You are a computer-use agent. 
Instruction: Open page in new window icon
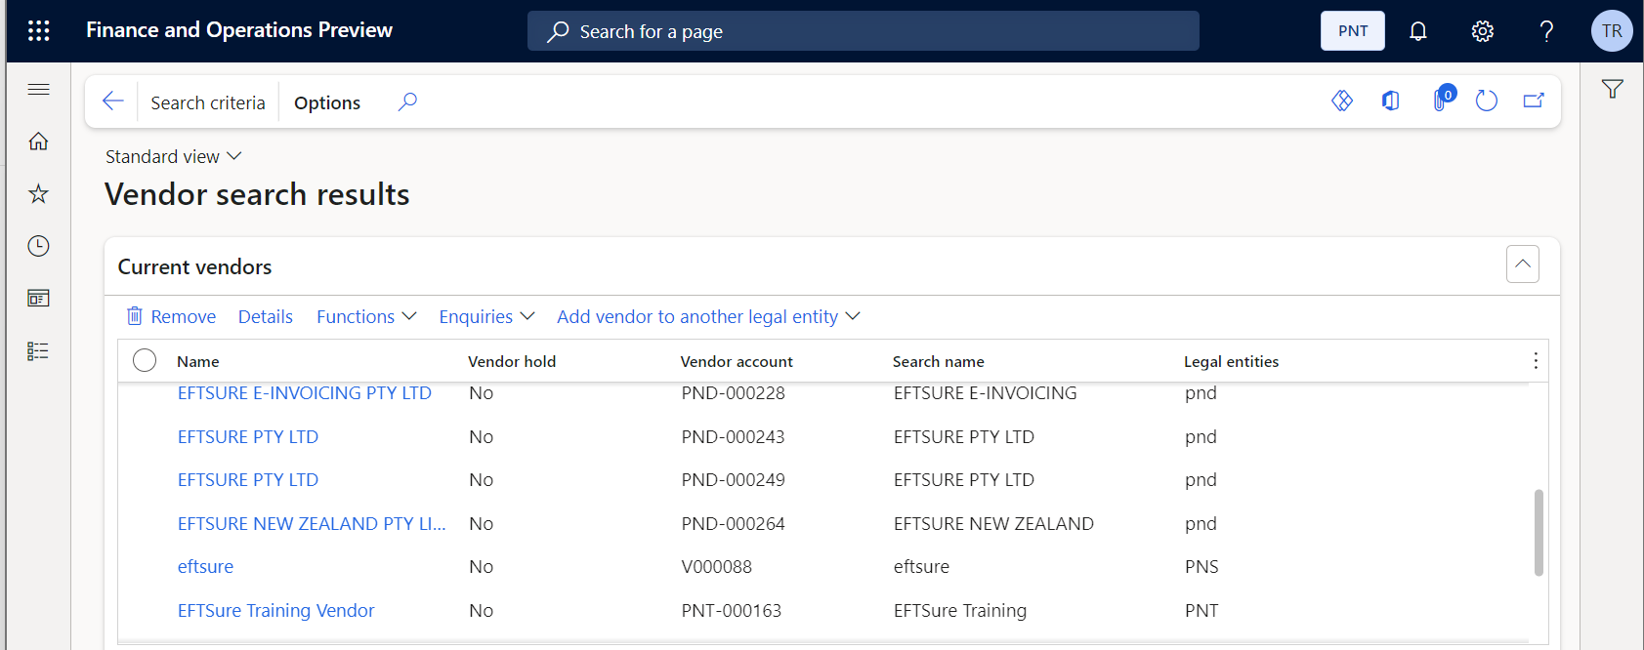[1534, 101]
